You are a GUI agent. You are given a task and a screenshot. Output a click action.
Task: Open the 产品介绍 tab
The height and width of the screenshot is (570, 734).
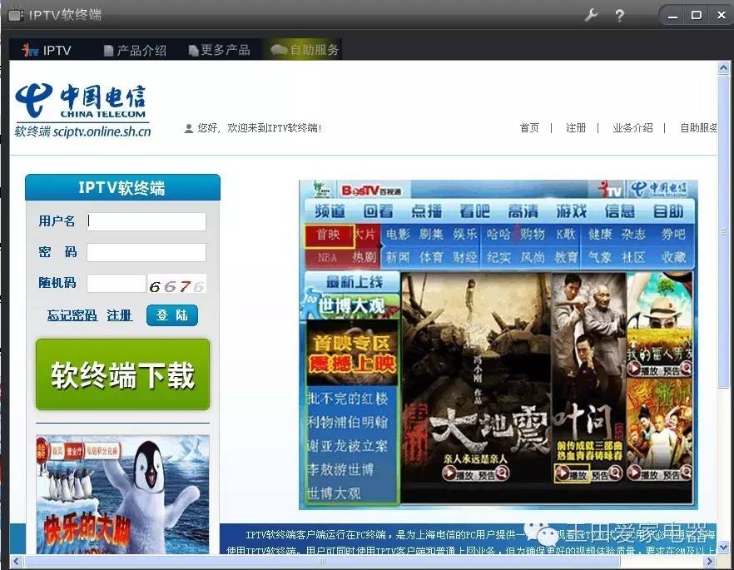point(135,50)
